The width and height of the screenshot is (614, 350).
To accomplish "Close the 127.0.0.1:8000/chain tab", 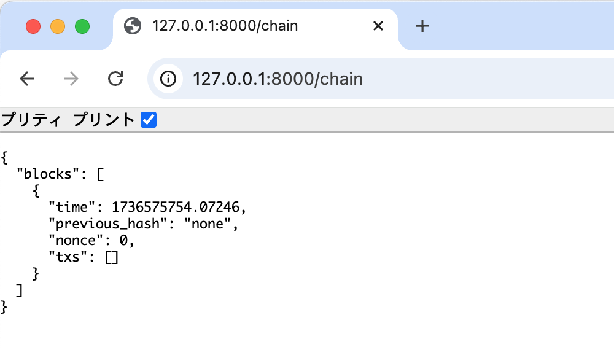I will click(x=378, y=26).
